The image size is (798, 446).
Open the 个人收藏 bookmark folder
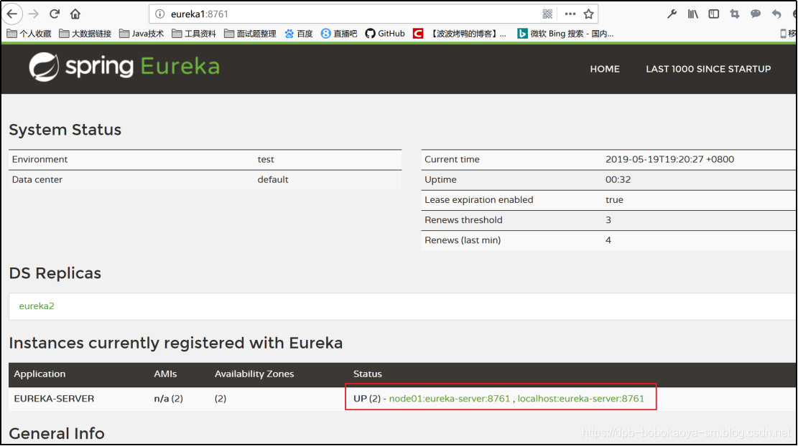(x=29, y=34)
